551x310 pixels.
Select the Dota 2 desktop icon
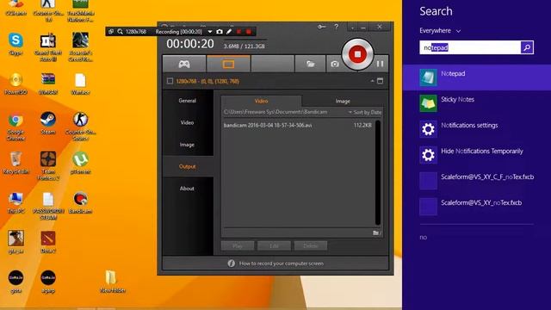tap(48, 243)
